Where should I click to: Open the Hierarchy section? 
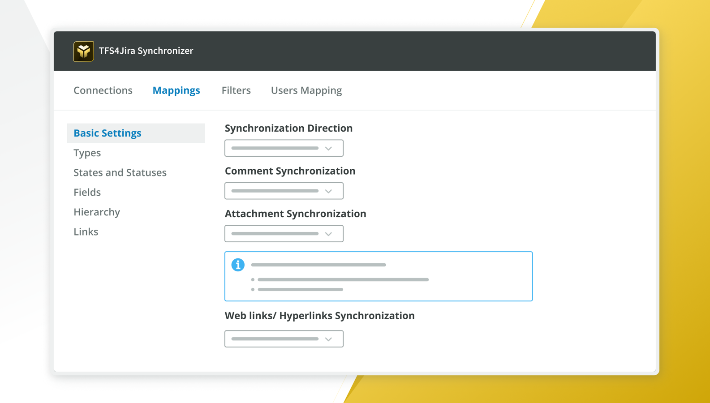coord(97,212)
